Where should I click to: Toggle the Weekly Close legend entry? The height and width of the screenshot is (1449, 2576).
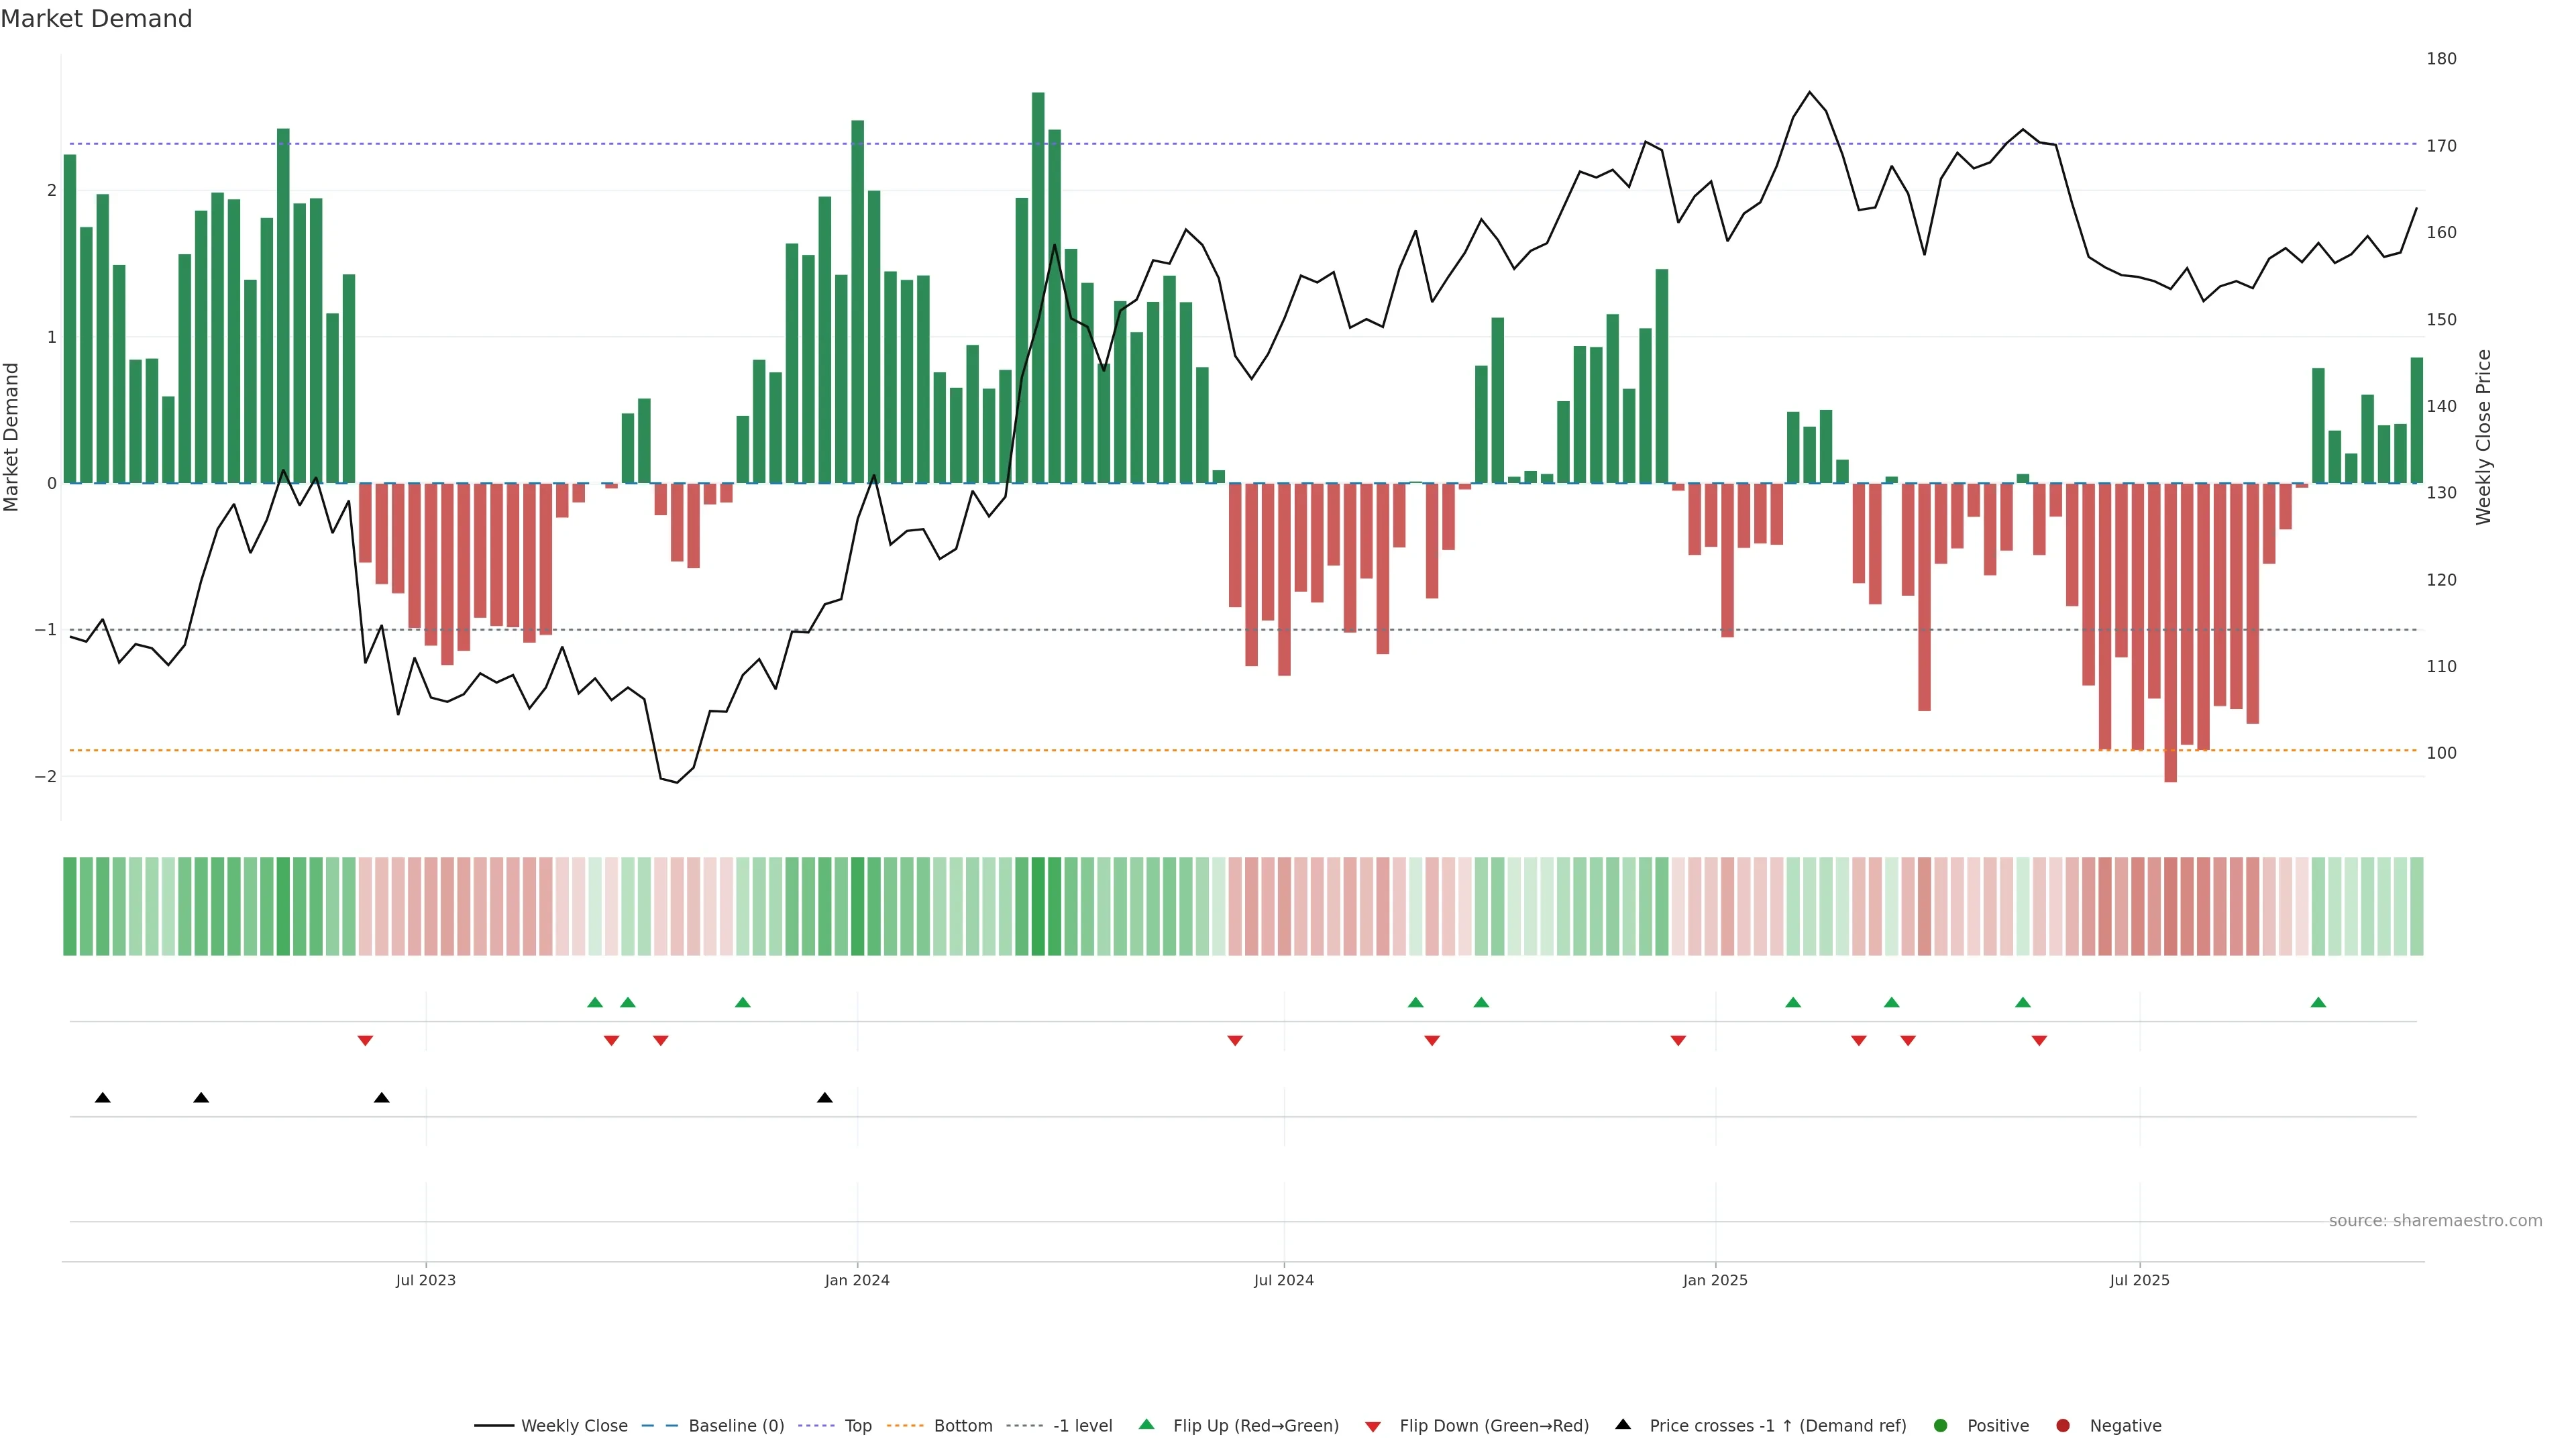pos(574,1426)
